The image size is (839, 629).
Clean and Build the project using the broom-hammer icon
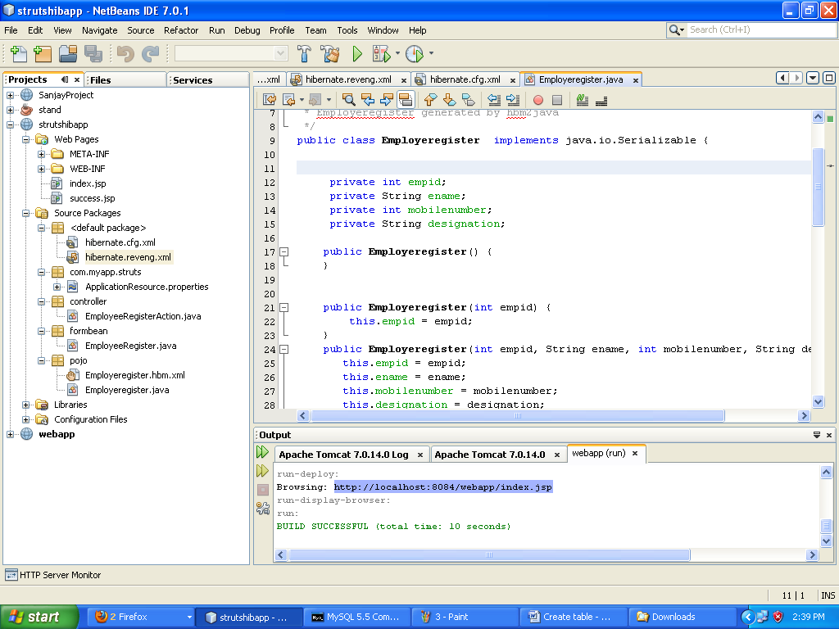click(x=330, y=53)
